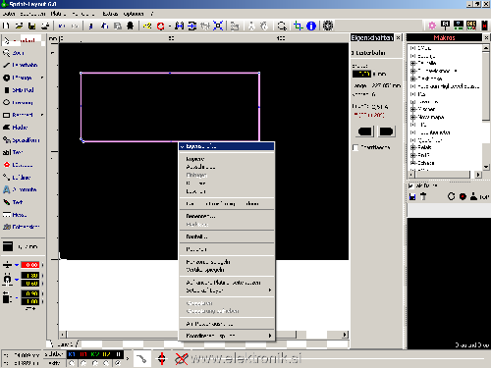Click the canvas horizontal scroll-right arrow
This screenshot has width=491, height=368.
(345, 335)
